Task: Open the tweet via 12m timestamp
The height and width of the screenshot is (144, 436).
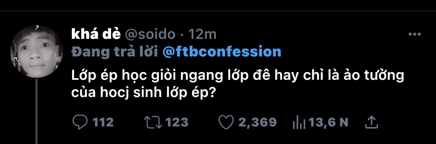Action: click(202, 34)
